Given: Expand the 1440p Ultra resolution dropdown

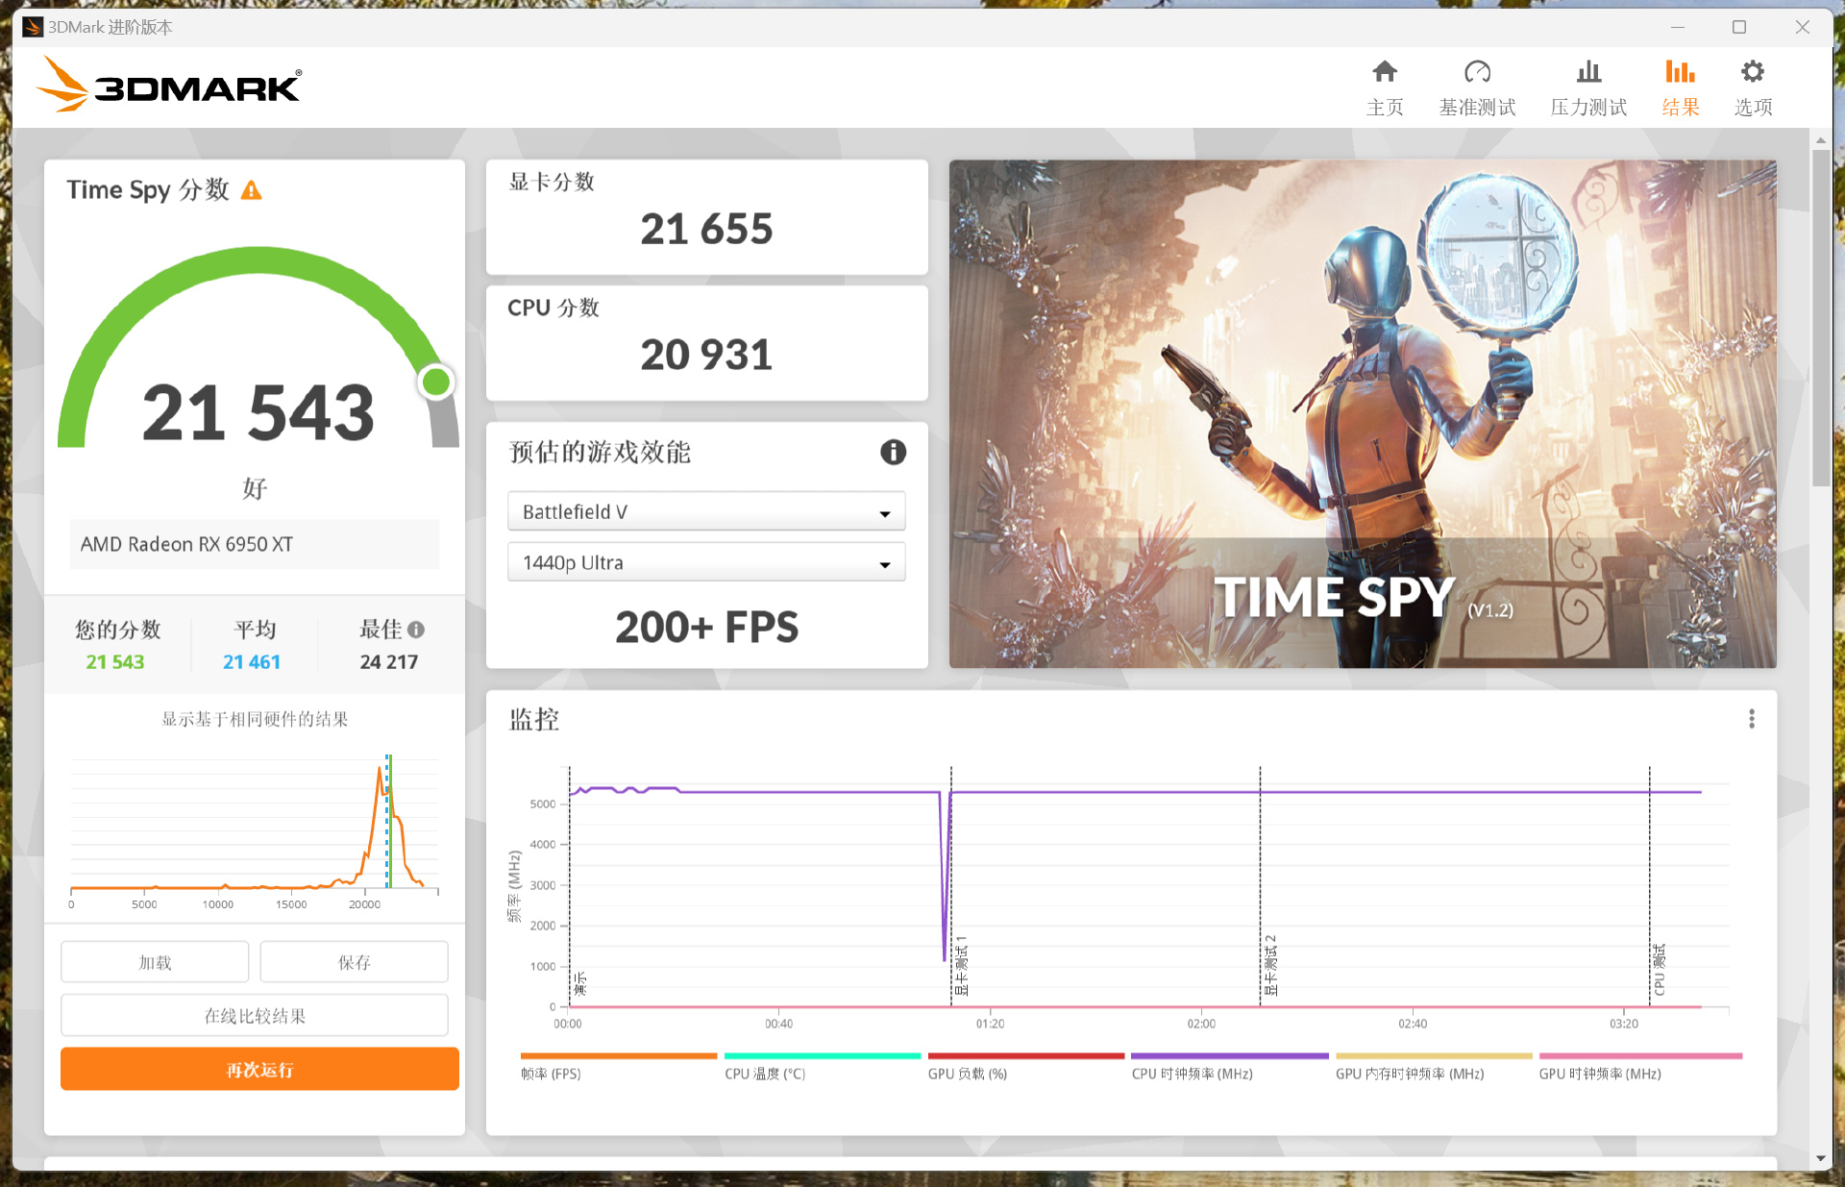Looking at the screenshot, I should pyautogui.click(x=706, y=563).
